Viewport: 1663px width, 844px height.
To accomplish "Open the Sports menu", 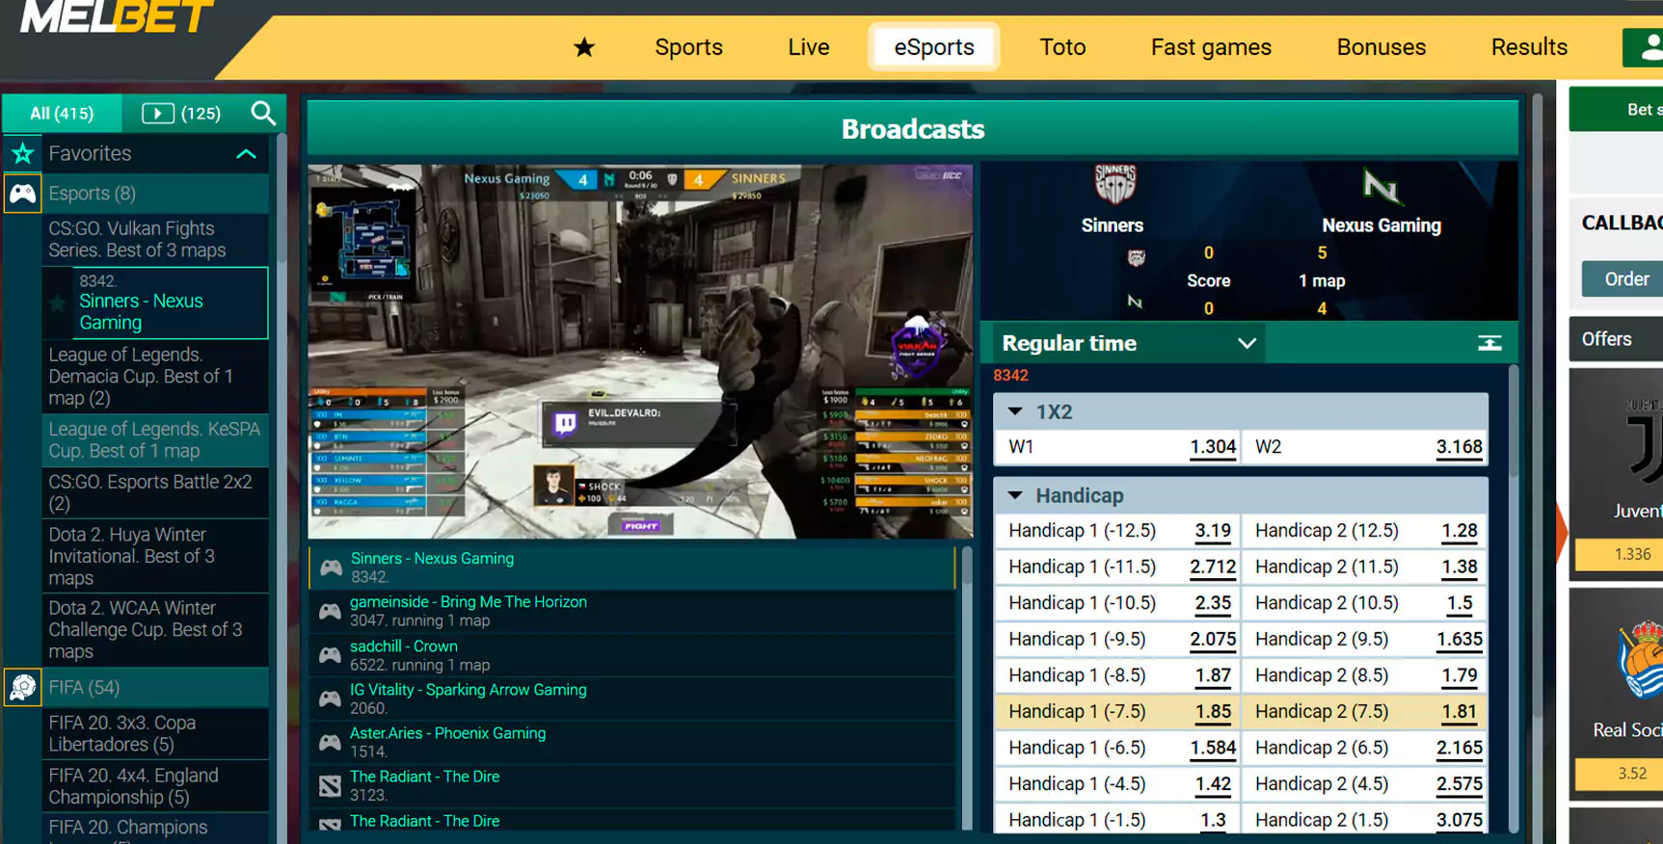I will pyautogui.click(x=688, y=47).
